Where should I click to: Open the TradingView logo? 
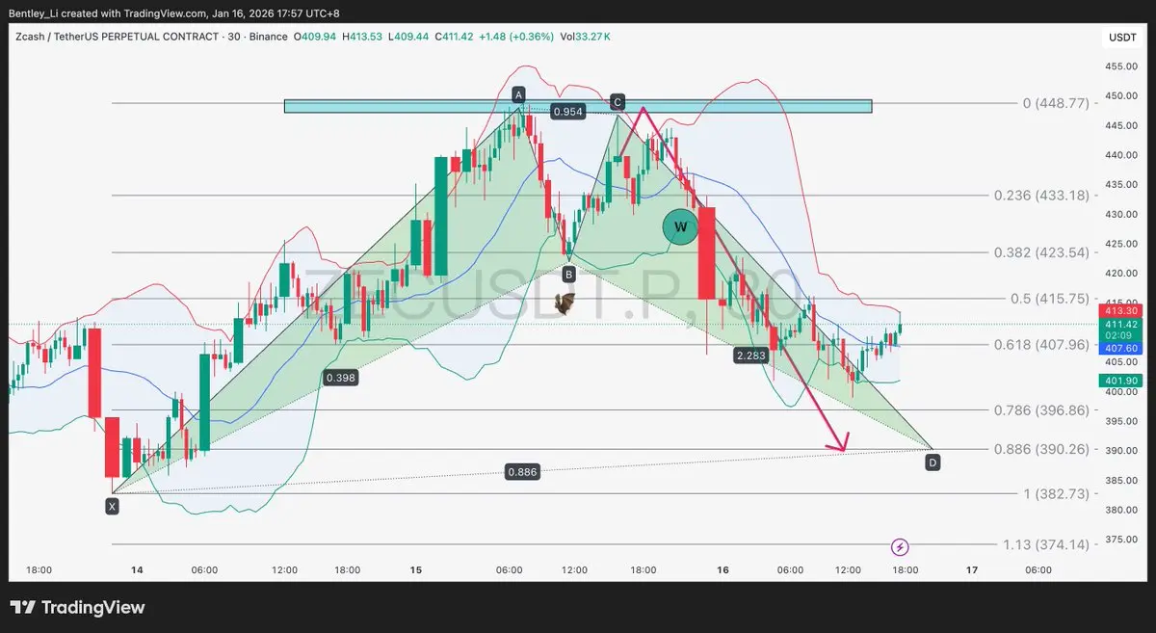[77, 607]
